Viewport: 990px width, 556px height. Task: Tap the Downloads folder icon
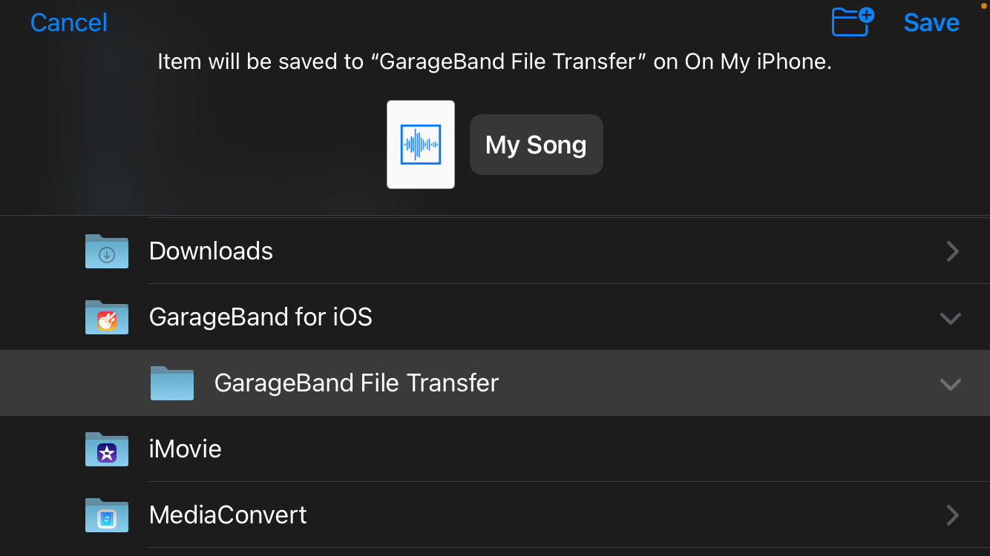[x=106, y=251]
